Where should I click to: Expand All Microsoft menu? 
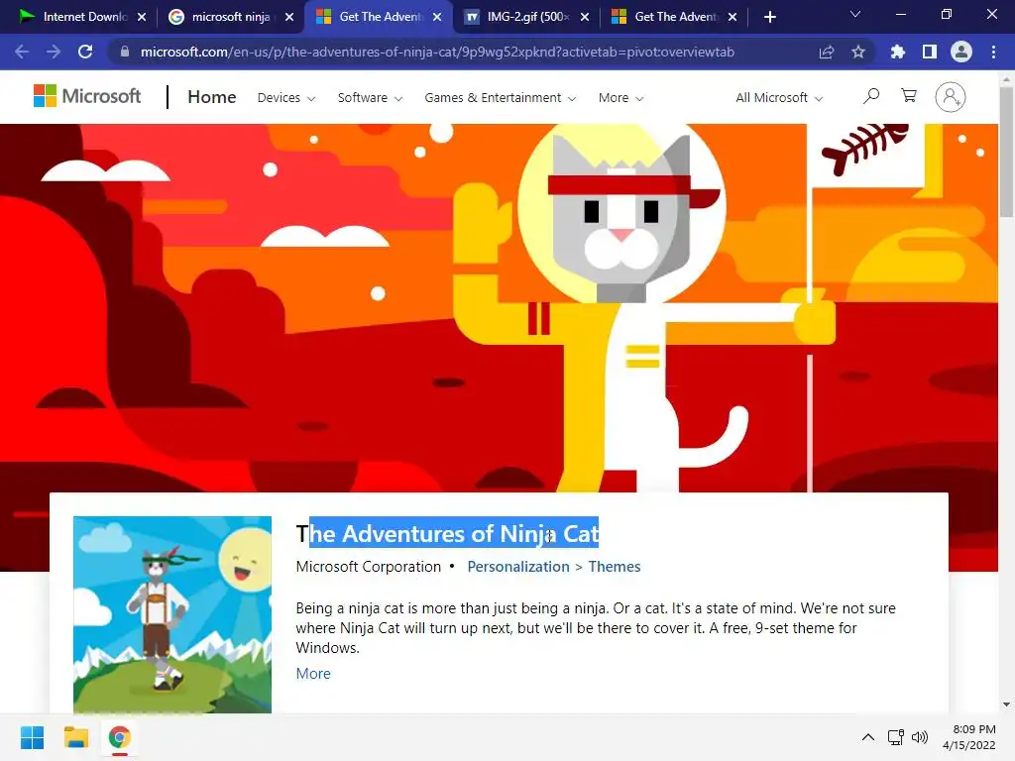coord(779,98)
